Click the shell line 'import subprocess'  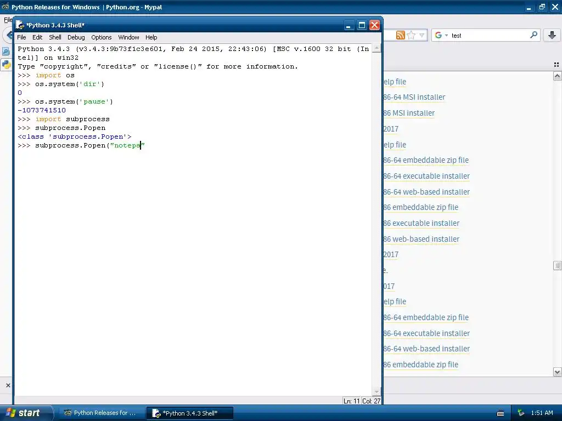tap(72, 119)
